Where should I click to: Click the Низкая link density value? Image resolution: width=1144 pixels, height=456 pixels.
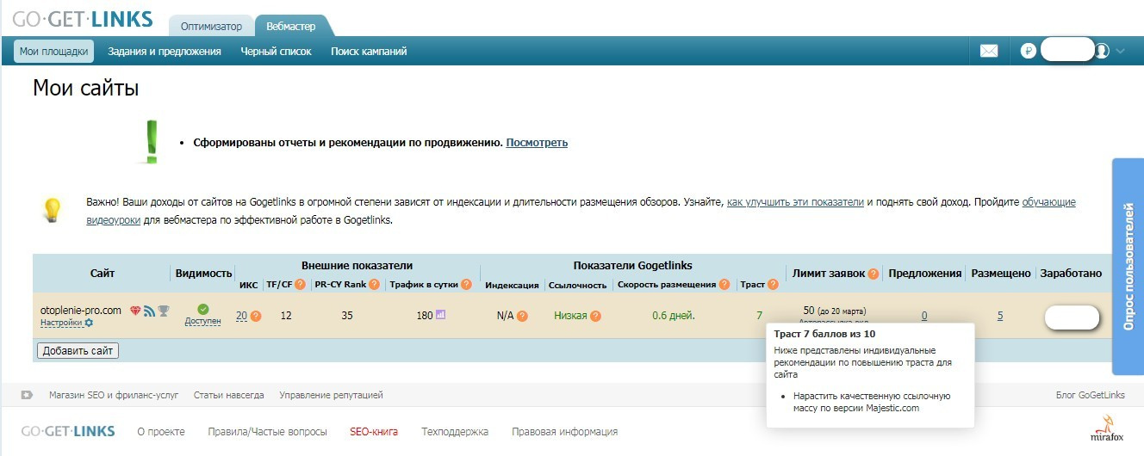[x=570, y=316]
